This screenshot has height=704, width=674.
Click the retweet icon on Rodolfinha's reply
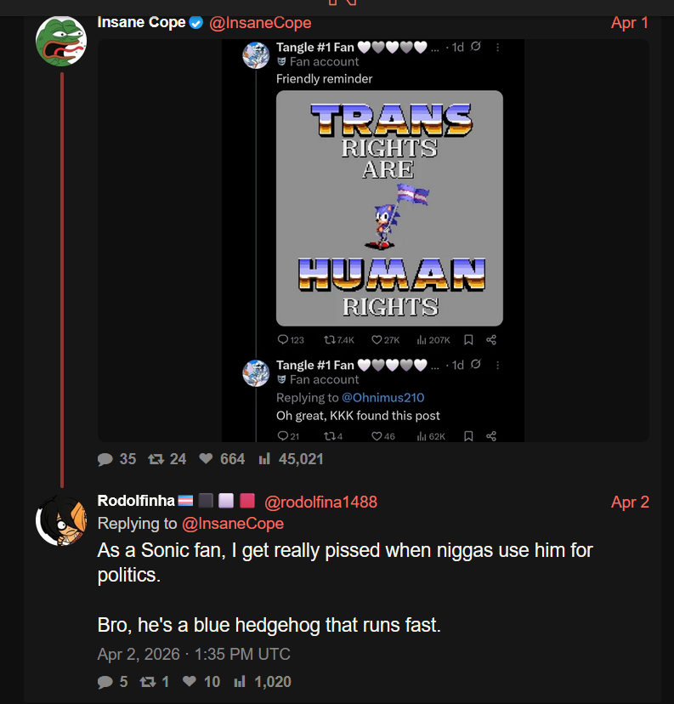pos(148,681)
